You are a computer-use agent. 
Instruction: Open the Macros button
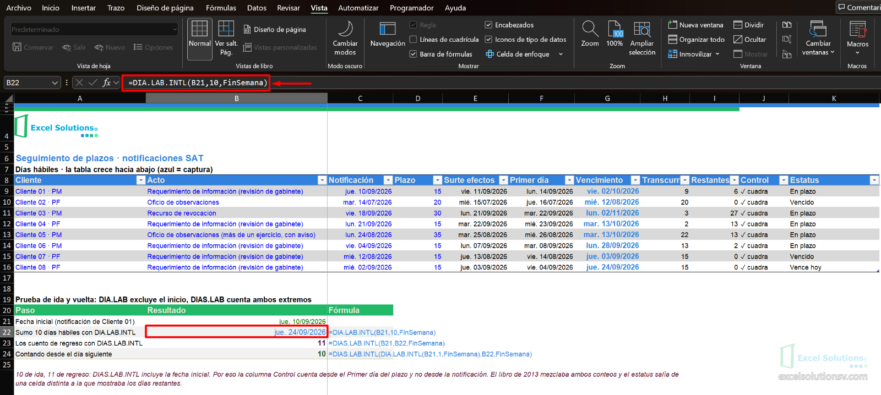[x=857, y=37]
